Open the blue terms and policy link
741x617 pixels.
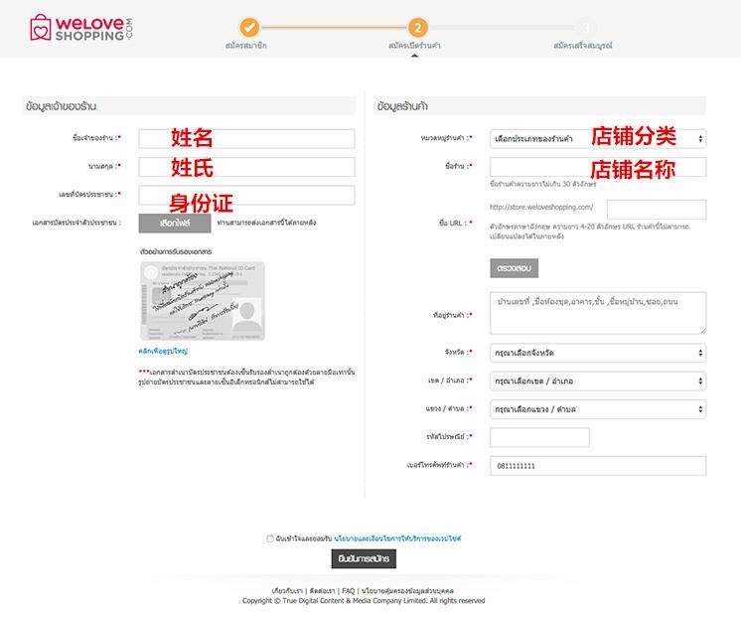397,539
